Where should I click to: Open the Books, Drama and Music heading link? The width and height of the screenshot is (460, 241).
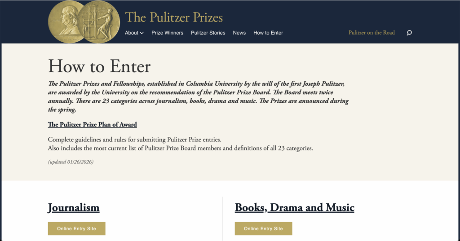295,207
